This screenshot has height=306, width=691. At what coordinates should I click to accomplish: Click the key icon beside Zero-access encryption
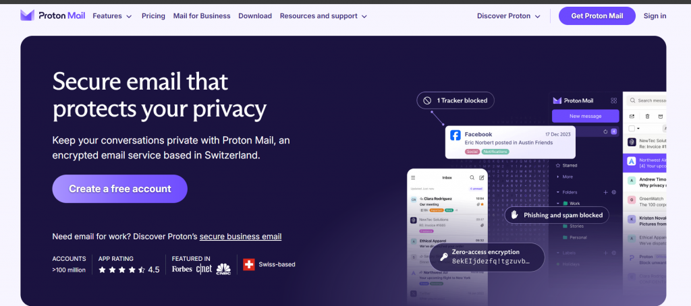coord(443,257)
